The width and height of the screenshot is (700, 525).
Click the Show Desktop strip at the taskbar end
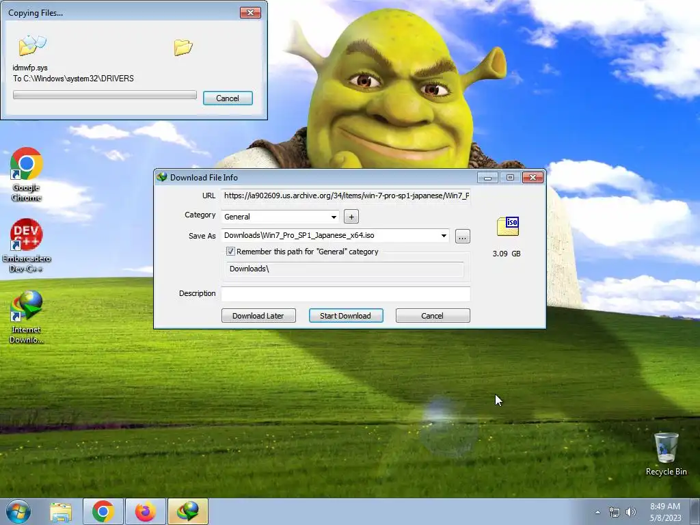(x=696, y=511)
